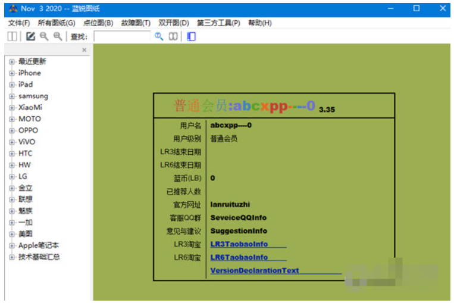Open the 点位图(B) menu

(x=98, y=23)
